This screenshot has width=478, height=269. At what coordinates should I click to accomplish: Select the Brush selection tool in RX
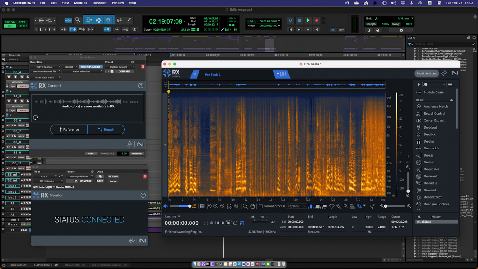[338, 206]
